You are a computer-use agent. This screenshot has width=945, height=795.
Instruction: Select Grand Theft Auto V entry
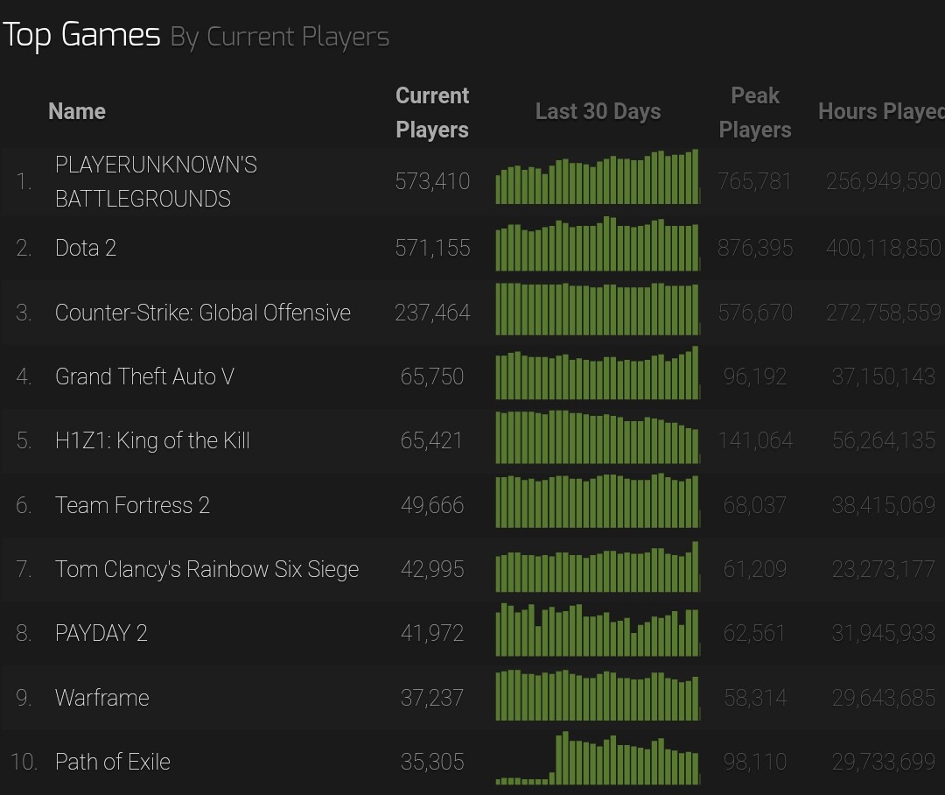[x=144, y=376]
